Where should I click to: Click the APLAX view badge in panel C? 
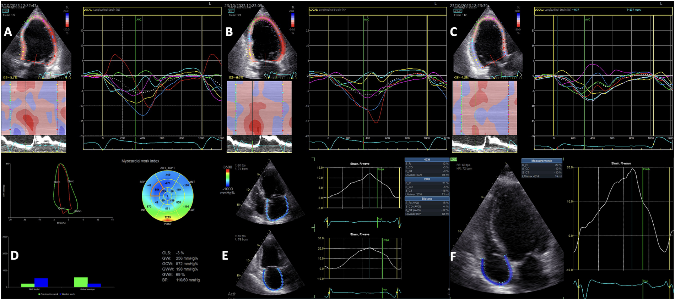click(458, 11)
